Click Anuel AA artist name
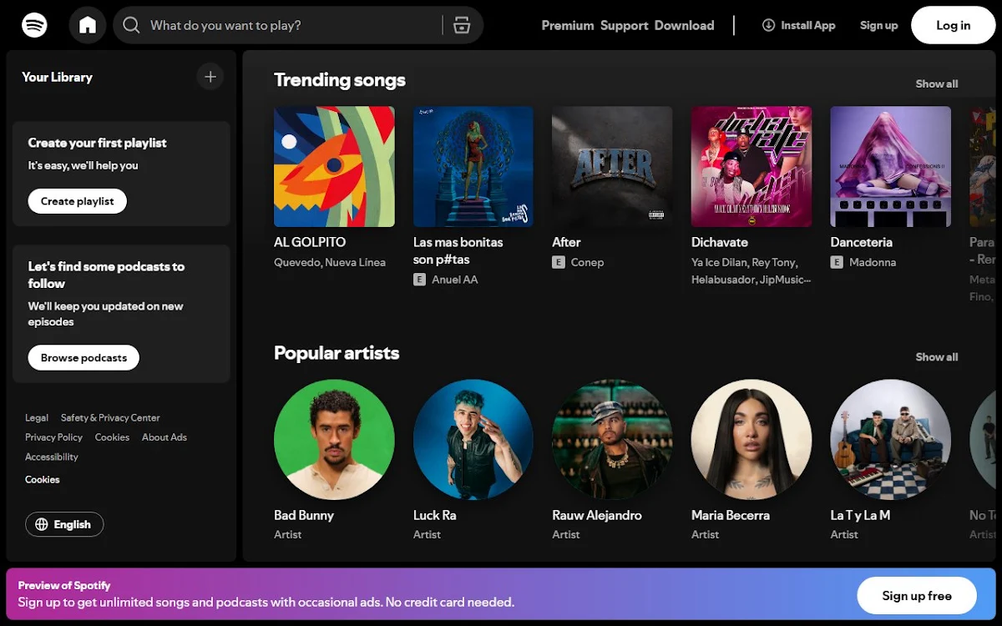Screen dimensions: 1002x626 pyautogui.click(x=455, y=280)
